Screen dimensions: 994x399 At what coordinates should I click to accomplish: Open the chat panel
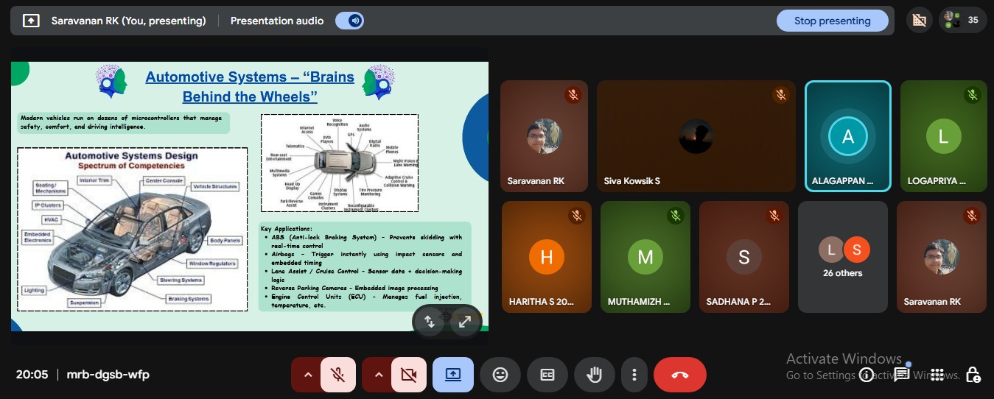(x=901, y=375)
